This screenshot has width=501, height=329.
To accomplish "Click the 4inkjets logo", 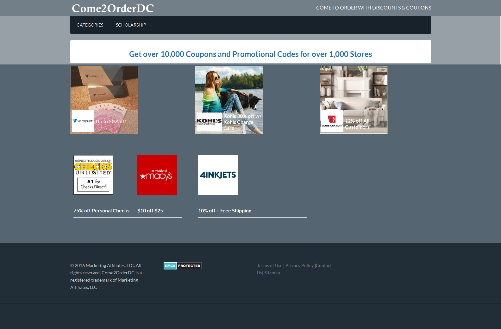I will (218, 175).
